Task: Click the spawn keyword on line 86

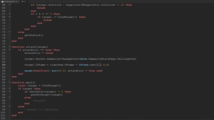Action: [28, 71]
